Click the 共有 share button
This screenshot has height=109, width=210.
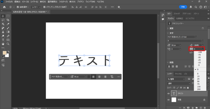click(x=183, y=7)
